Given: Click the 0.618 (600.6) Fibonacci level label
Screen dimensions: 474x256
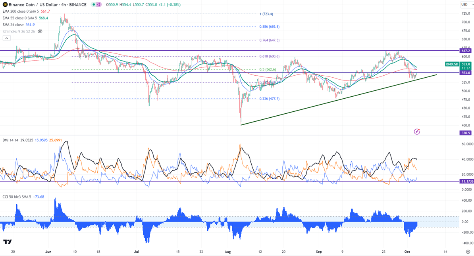Looking at the screenshot, I should pyautogui.click(x=270, y=56).
